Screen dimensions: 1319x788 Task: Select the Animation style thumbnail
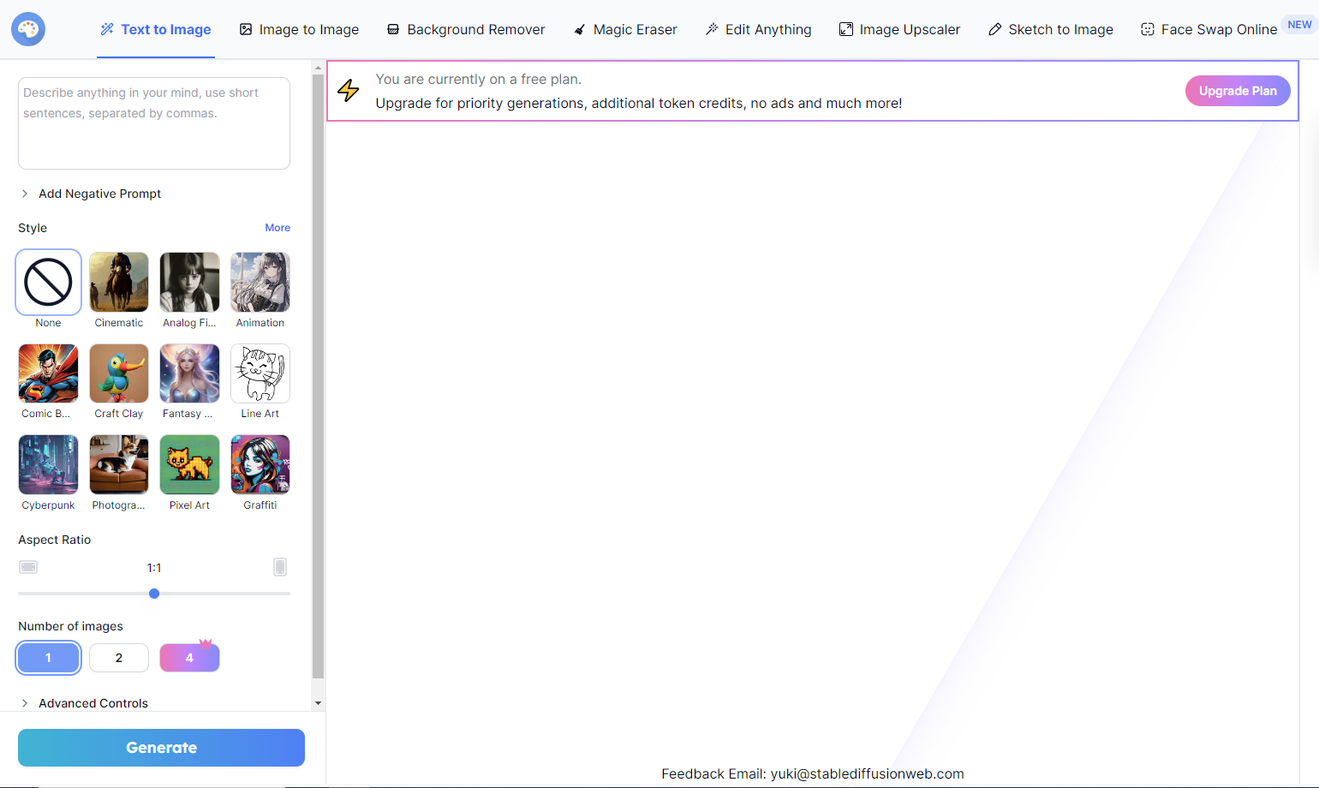click(x=260, y=282)
